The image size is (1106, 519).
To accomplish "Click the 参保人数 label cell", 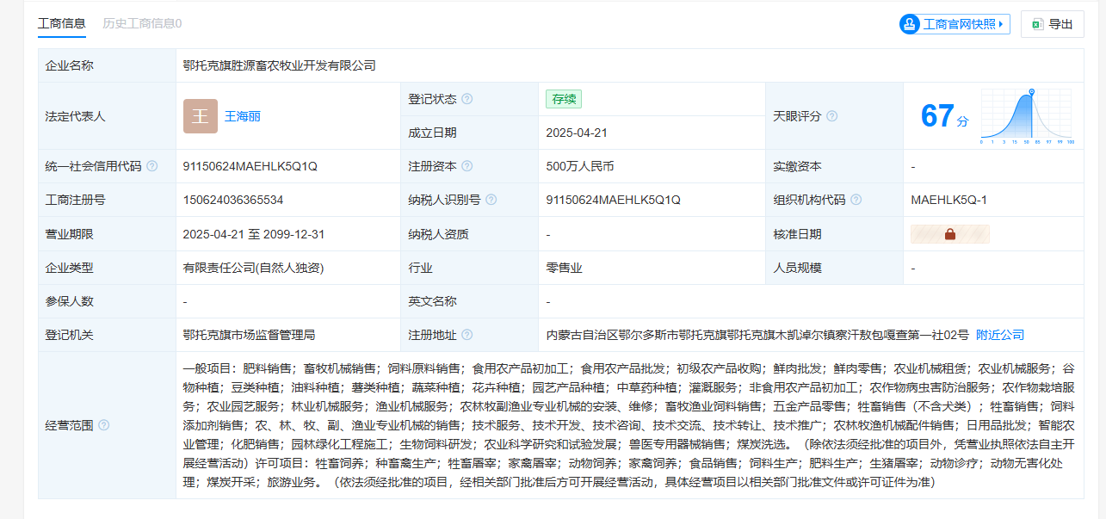I will pyautogui.click(x=107, y=301).
